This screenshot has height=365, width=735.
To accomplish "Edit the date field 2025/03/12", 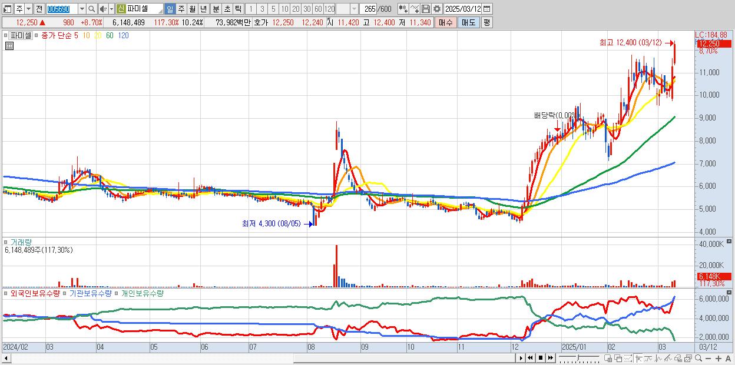I will [x=463, y=9].
